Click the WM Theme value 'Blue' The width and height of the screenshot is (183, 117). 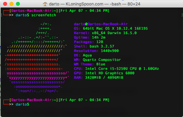[101, 64]
